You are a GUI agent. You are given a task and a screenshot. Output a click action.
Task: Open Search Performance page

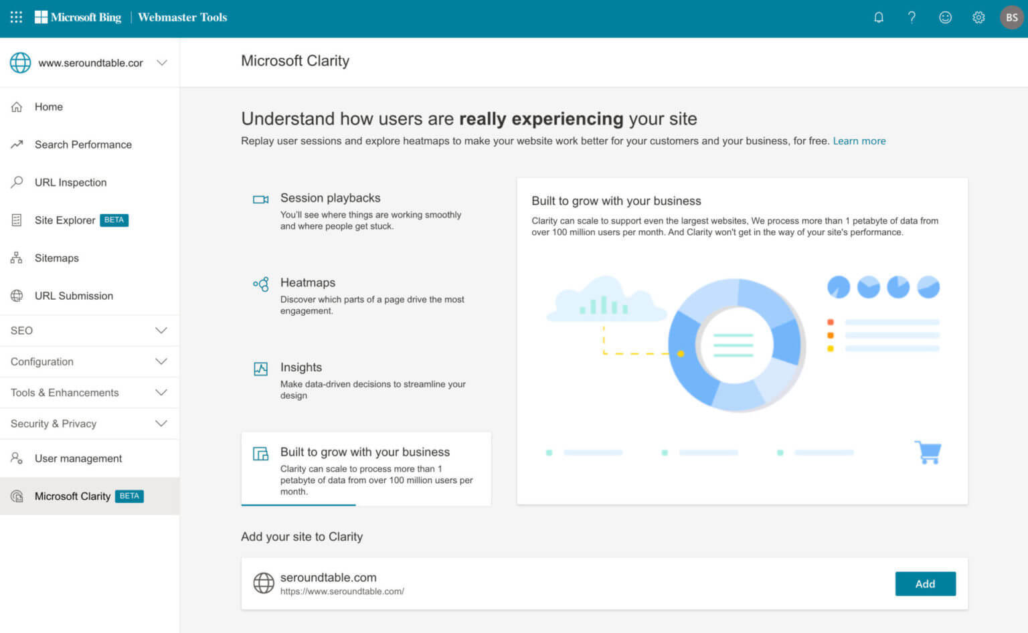coord(90,145)
